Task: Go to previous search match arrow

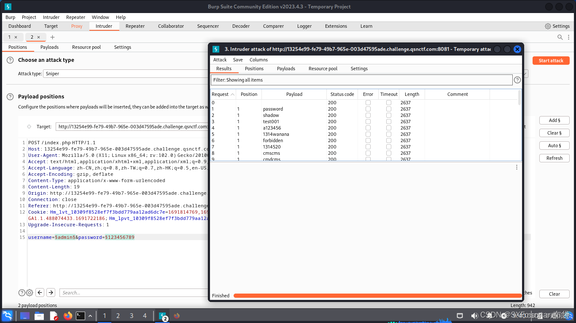Action: pyautogui.click(x=40, y=292)
